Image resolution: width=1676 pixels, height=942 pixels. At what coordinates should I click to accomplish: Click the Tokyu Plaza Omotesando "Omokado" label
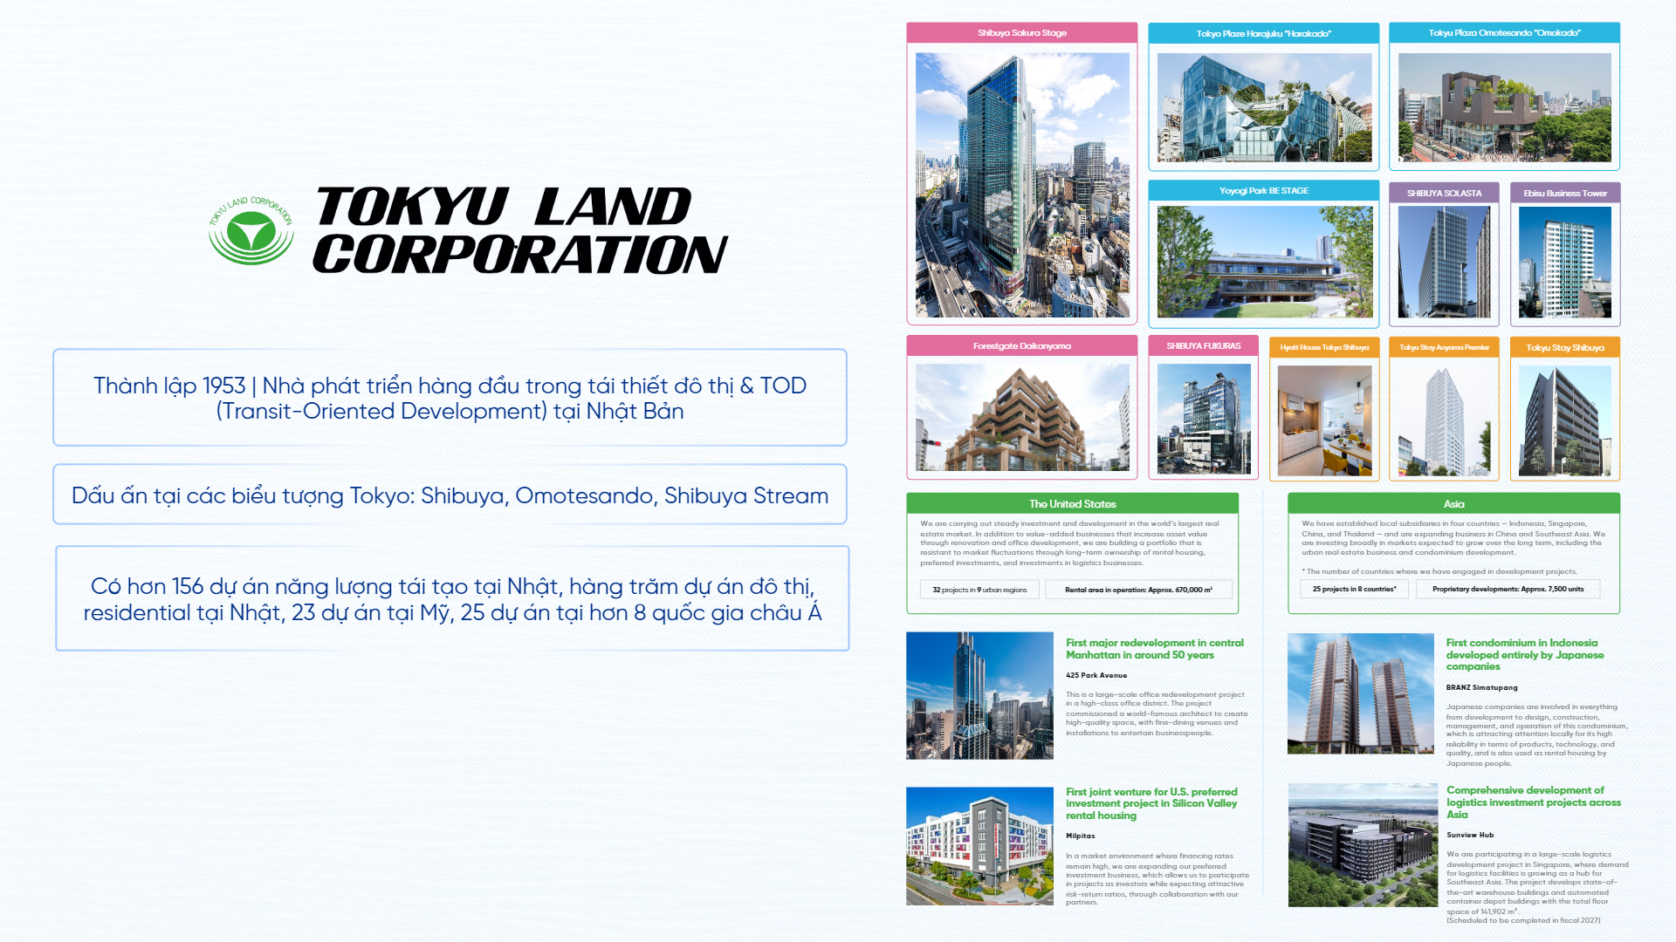click(1505, 33)
